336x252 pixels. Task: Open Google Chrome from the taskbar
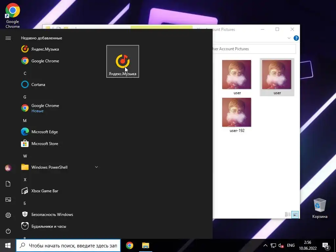(x=129, y=245)
